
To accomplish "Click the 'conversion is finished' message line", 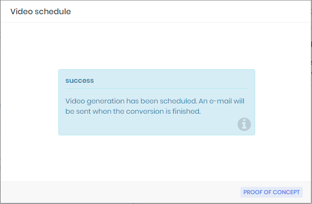I will coord(133,111).
